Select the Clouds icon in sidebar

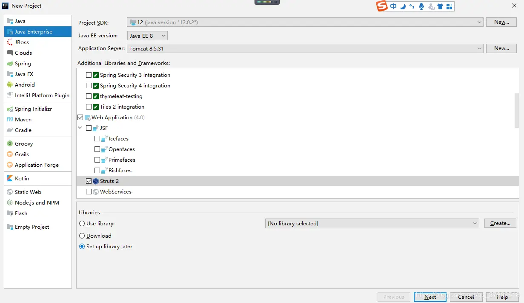point(10,53)
